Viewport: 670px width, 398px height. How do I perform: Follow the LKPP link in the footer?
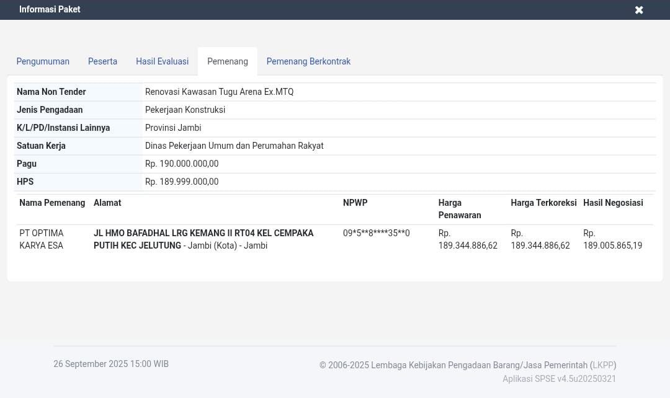pos(603,365)
